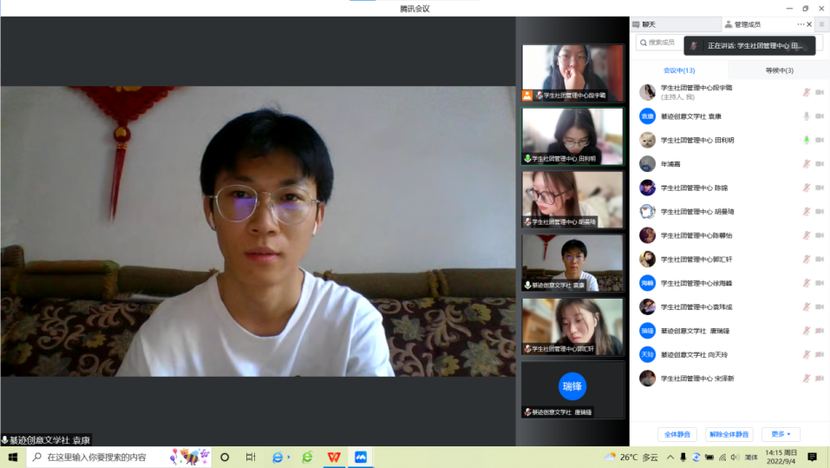Click camera icon beside 宋泽新
The image size is (830, 468).
tap(820, 379)
